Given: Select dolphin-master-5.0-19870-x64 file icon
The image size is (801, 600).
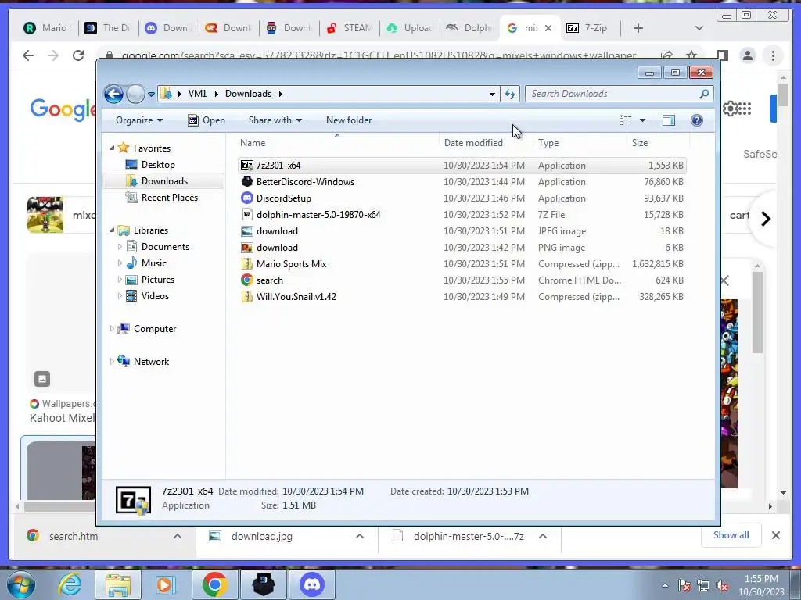Looking at the screenshot, I should click(x=247, y=214).
